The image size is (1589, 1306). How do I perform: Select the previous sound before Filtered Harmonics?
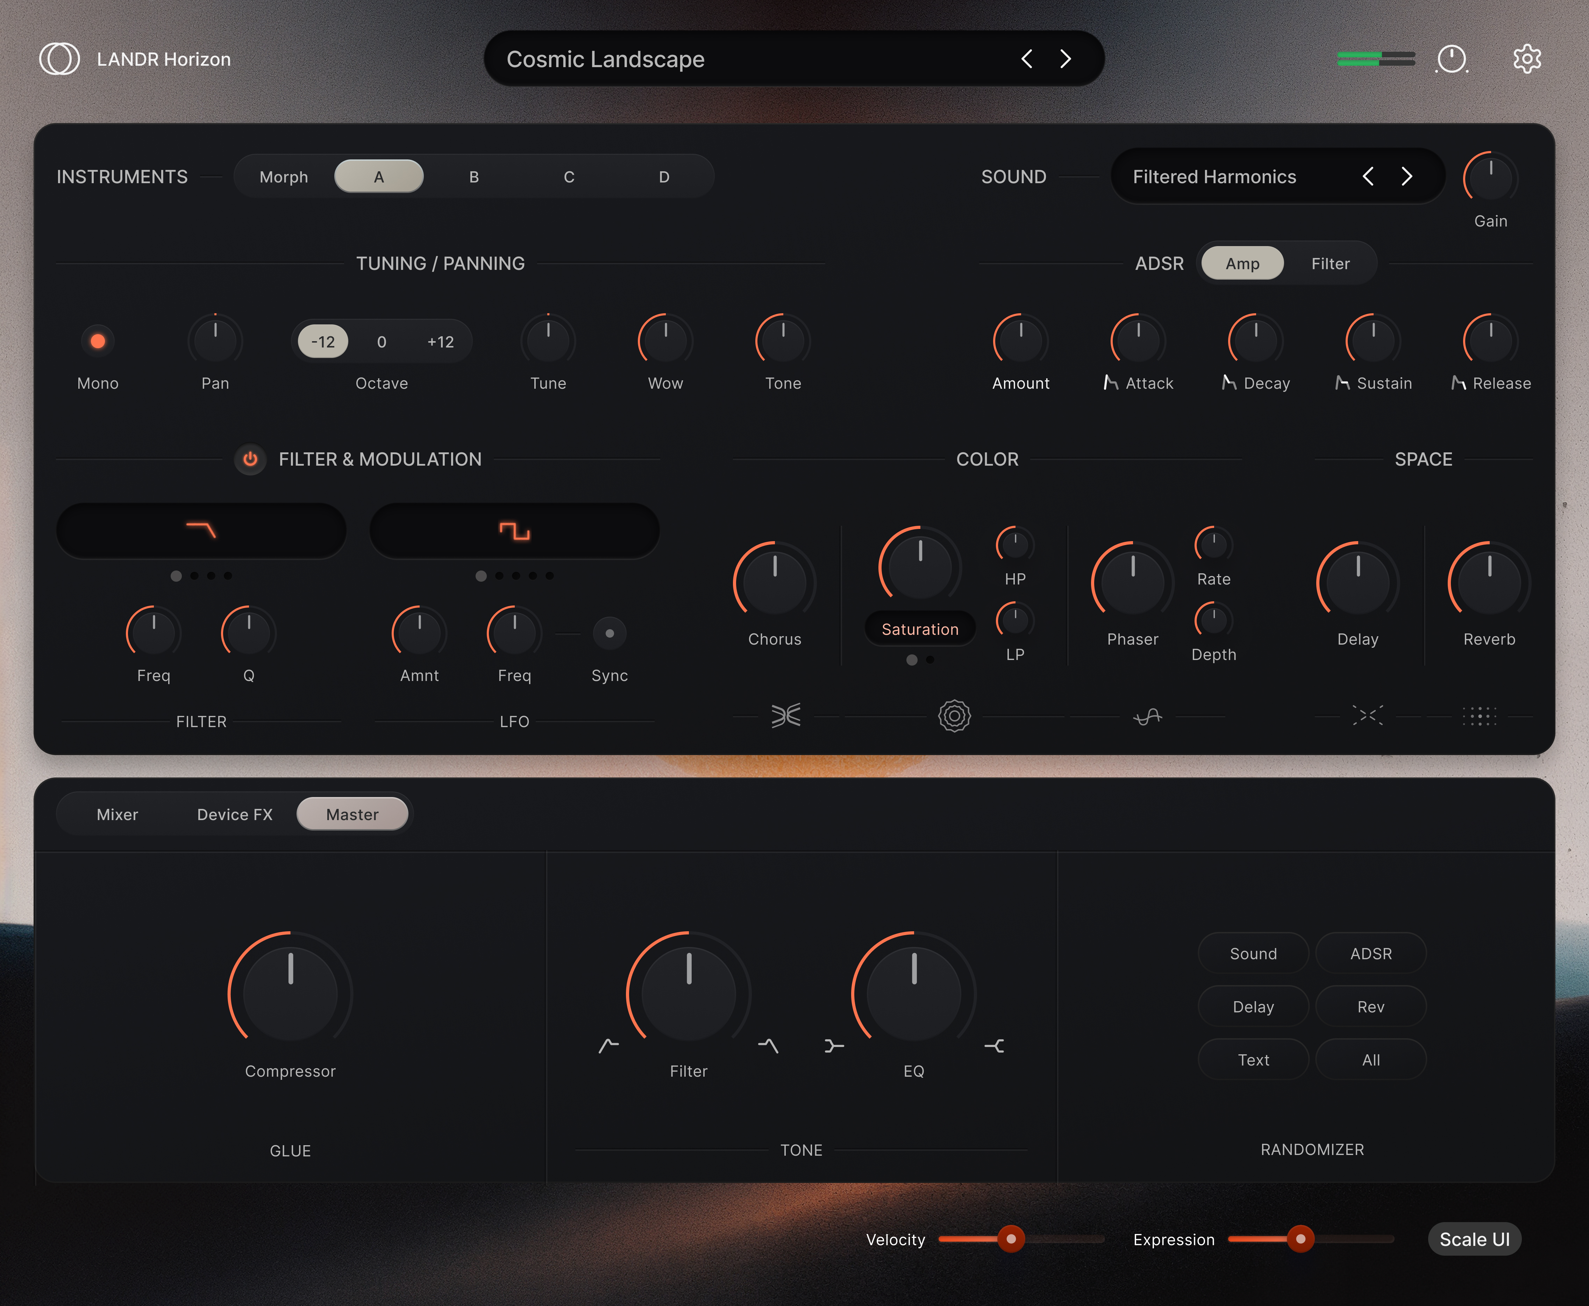1368,177
